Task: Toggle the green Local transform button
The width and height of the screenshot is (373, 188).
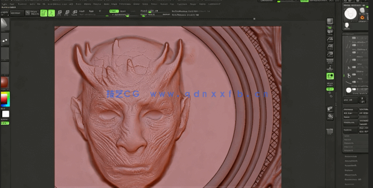Action: point(330,76)
